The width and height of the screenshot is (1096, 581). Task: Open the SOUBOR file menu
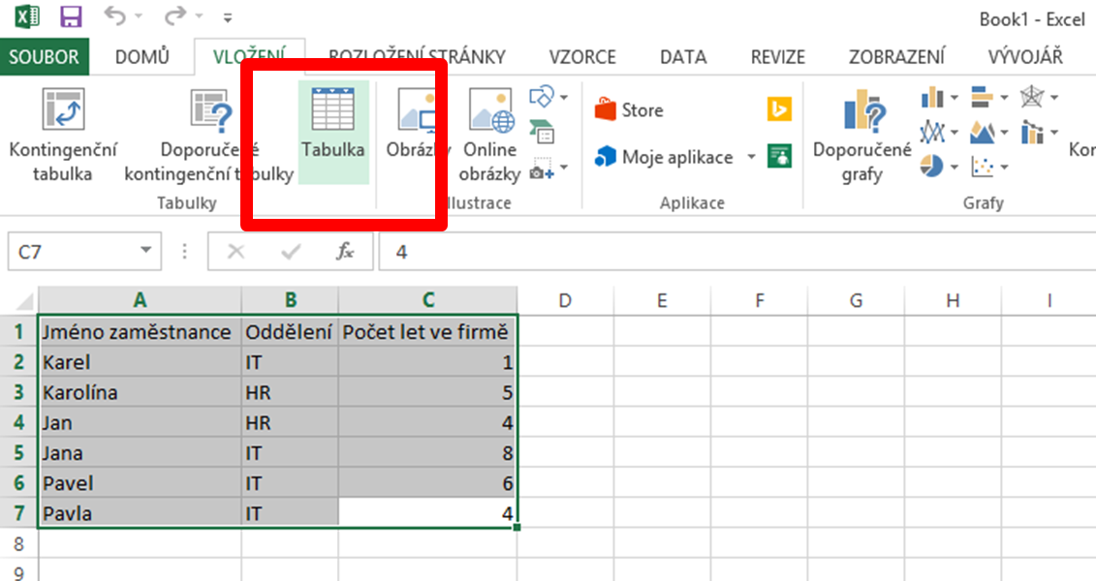click(x=44, y=57)
